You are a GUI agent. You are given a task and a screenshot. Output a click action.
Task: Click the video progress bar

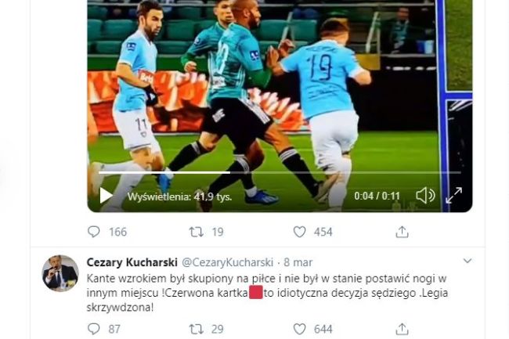coord(280,172)
